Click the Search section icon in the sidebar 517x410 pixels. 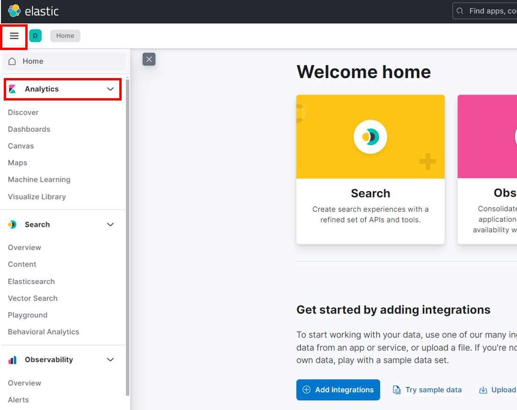point(12,224)
